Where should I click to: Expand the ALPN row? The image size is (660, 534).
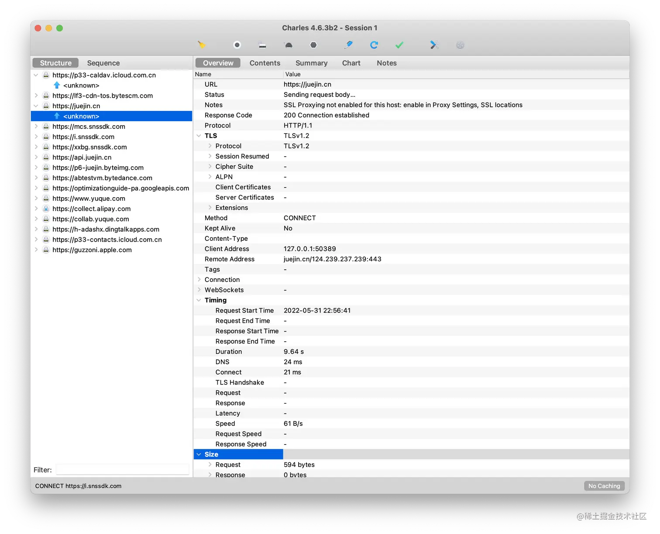pyautogui.click(x=210, y=177)
